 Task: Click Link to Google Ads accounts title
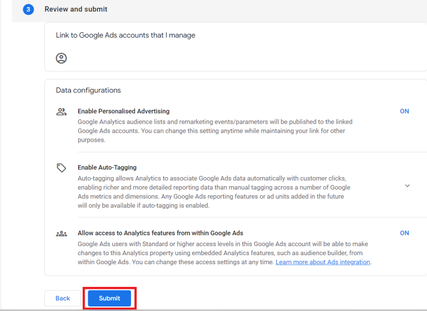(126, 35)
